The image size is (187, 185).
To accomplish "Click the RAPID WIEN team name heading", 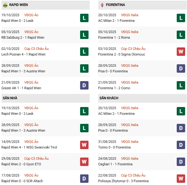I will (19, 5).
